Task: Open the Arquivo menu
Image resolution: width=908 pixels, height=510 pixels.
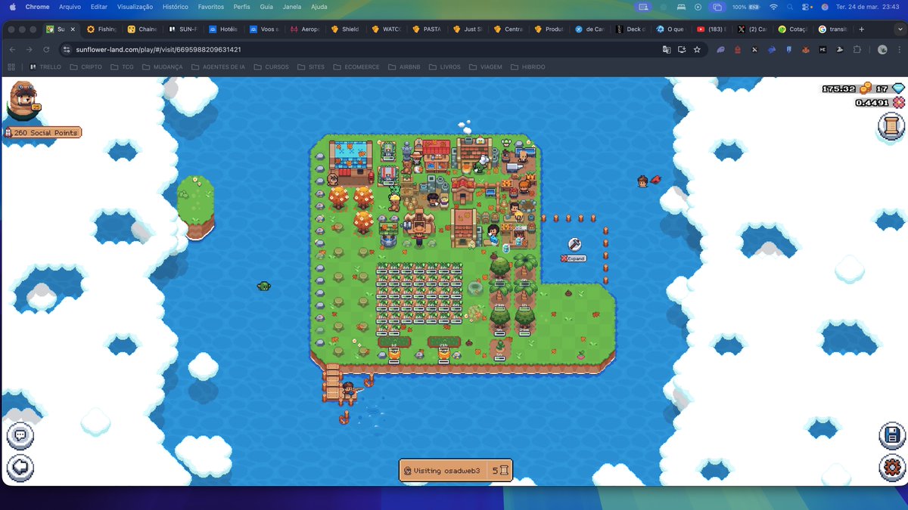Action: pos(70,7)
